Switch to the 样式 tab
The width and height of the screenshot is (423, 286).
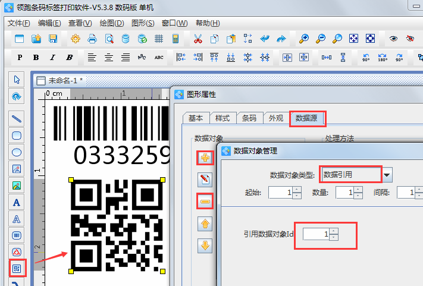click(222, 118)
